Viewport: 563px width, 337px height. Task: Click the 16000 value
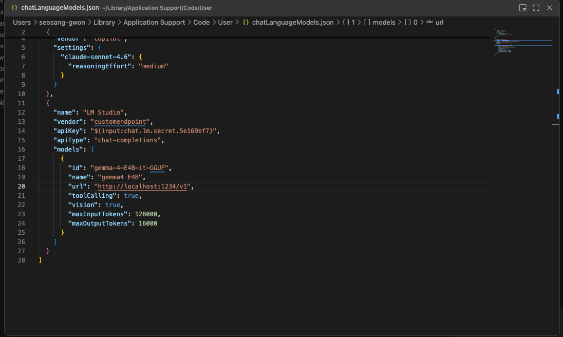tap(148, 223)
